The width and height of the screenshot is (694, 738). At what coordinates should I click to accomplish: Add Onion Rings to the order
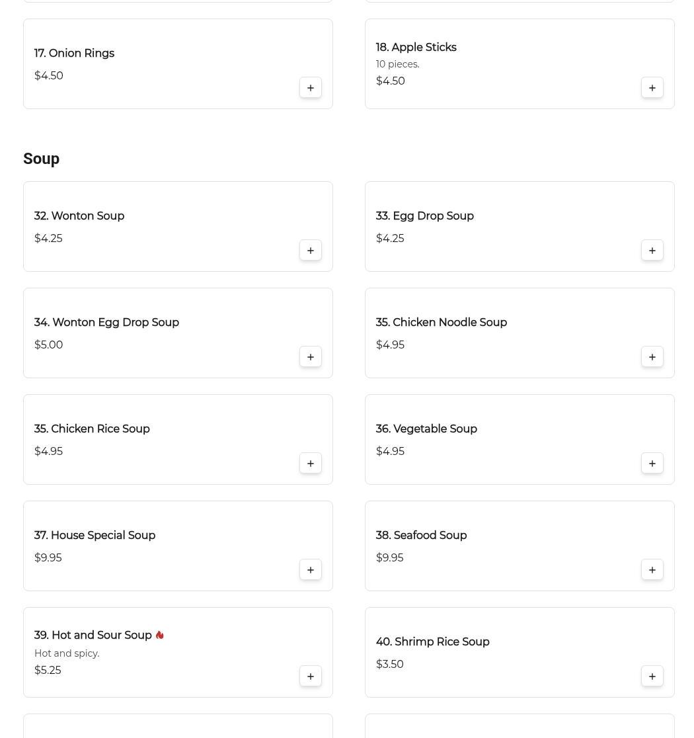tap(310, 88)
